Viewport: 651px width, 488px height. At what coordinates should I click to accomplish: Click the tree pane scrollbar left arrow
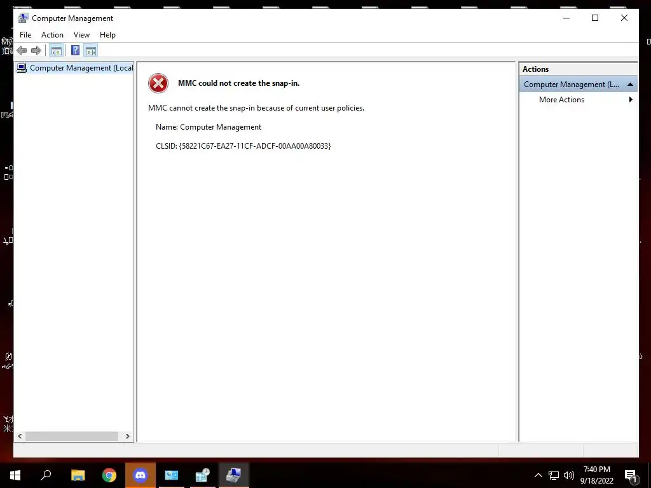coord(20,436)
